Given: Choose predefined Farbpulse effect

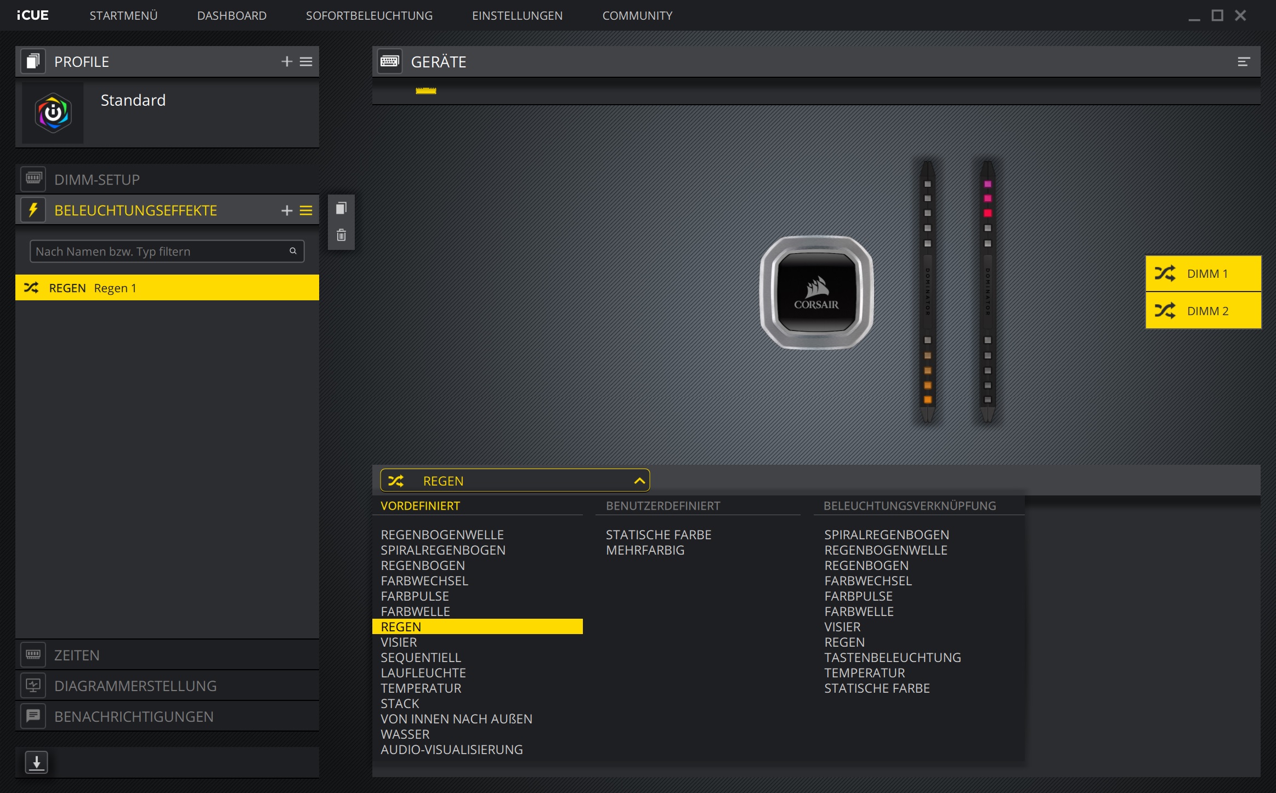Looking at the screenshot, I should click(x=415, y=596).
